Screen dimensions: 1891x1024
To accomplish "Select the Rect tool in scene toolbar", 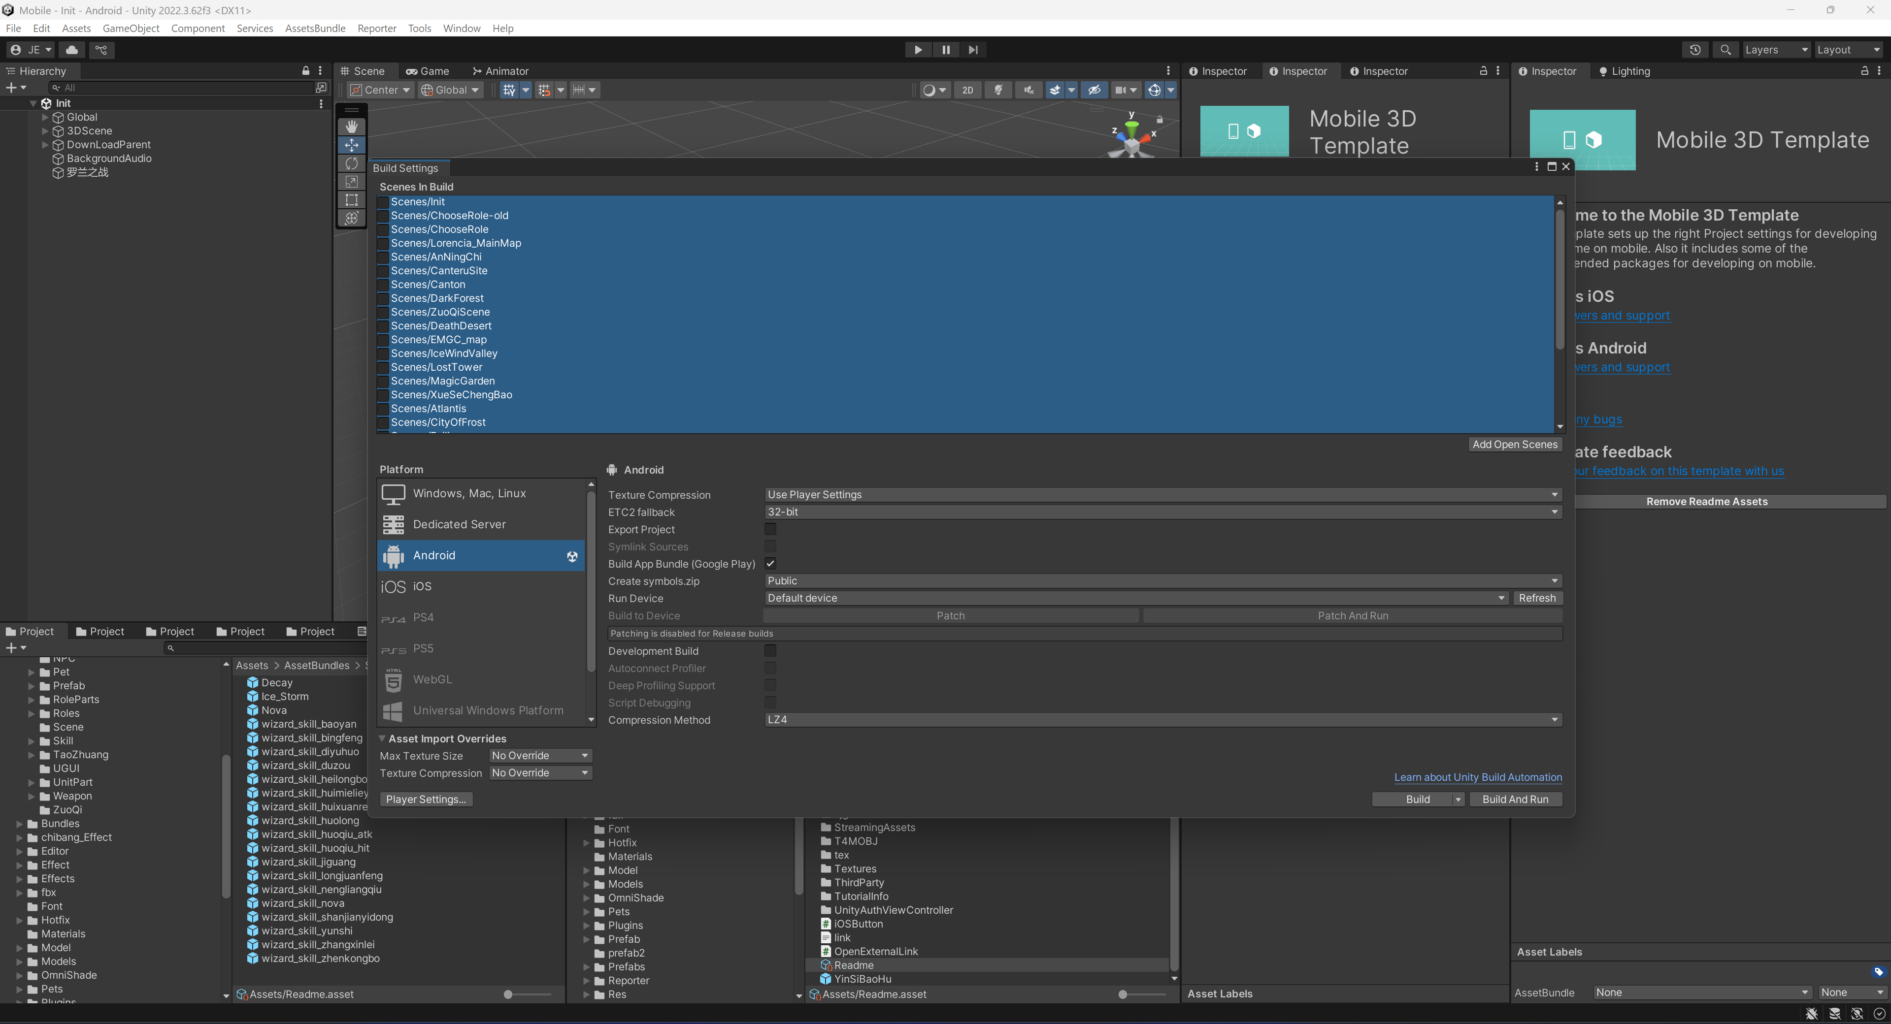I will coord(352,200).
